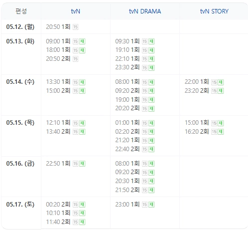This screenshot has height=231, width=248.
Task: Click the rerun badge on tvN DRAMA 05.13 09:30
Action: 151,41
